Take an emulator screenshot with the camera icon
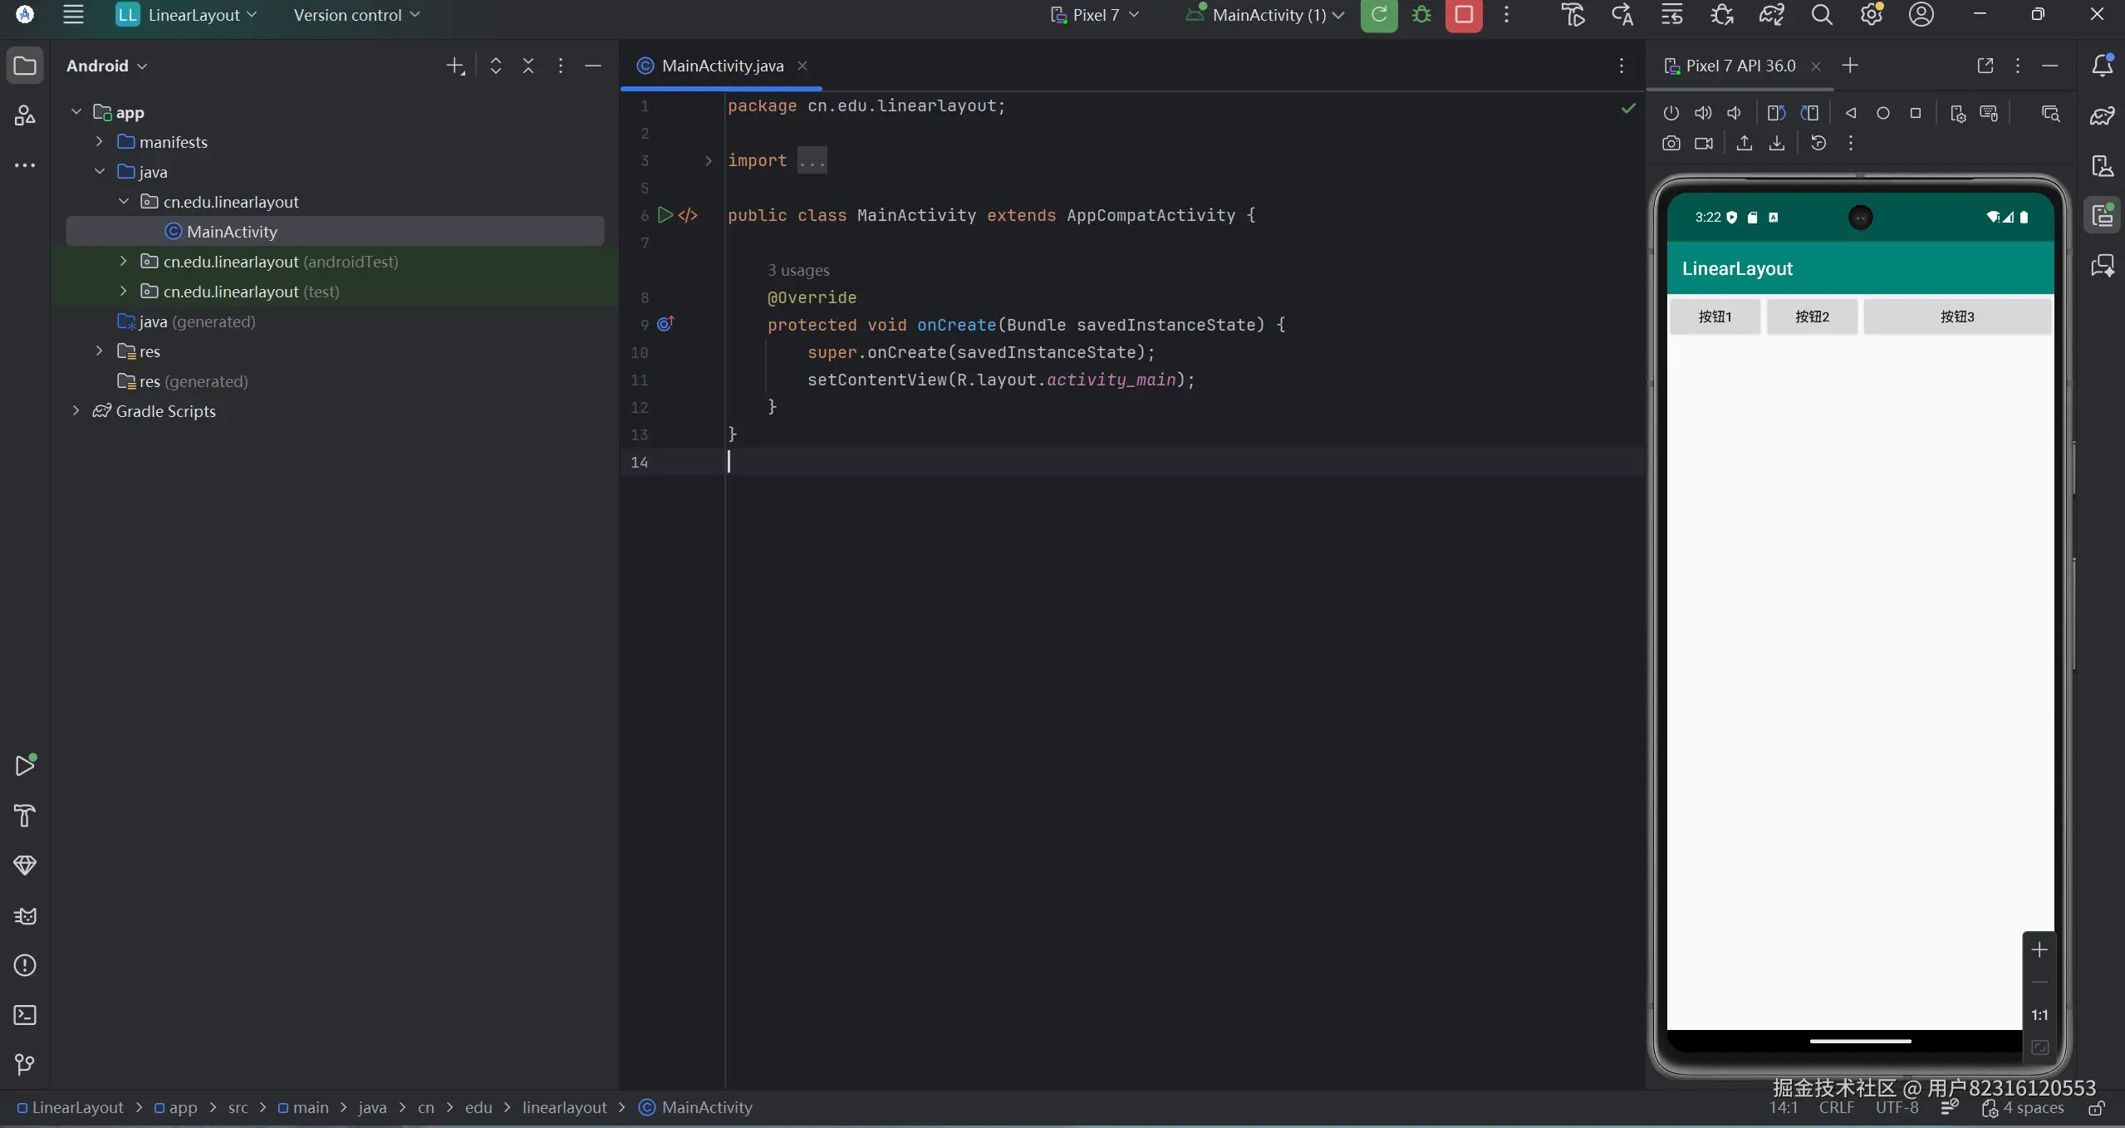Screen dimensions: 2125x1128 click(1671, 143)
